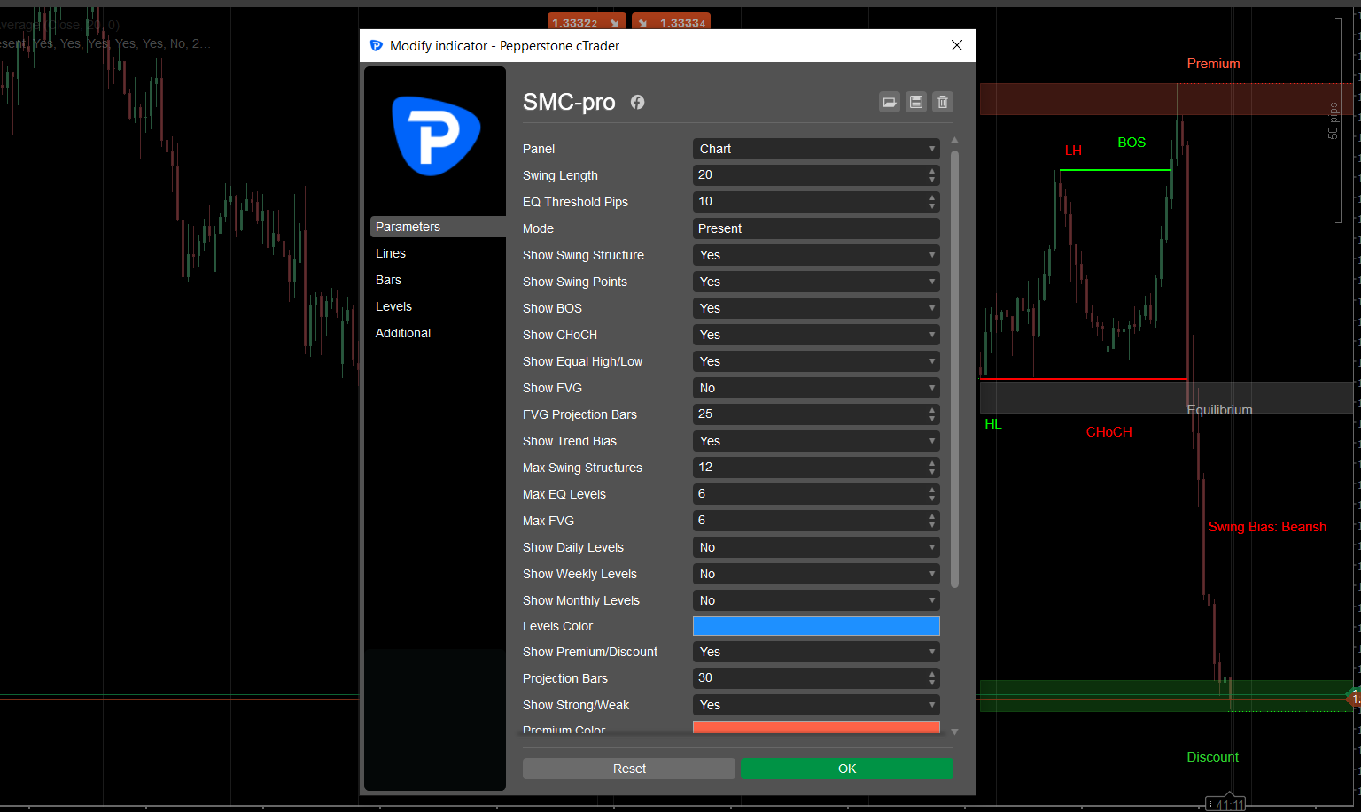Screen dimensions: 1361x812
Task: Click the green HL label on chart
Action: coord(993,424)
